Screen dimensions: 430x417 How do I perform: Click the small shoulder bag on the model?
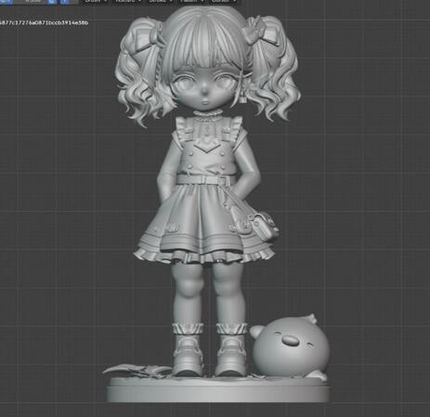pos(263,226)
